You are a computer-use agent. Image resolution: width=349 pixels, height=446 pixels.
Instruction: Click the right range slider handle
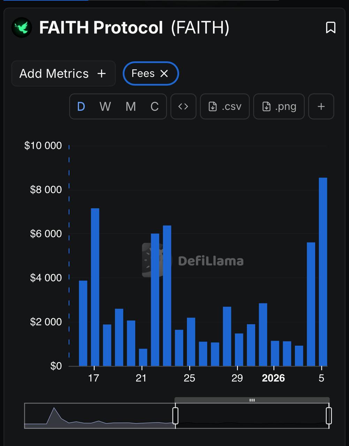click(x=329, y=416)
